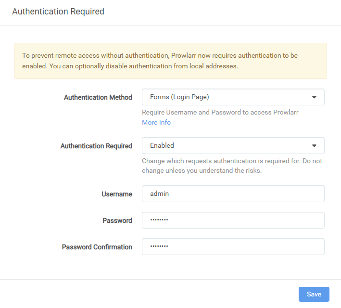Click the caret arrow beside Enabled

[314, 145]
